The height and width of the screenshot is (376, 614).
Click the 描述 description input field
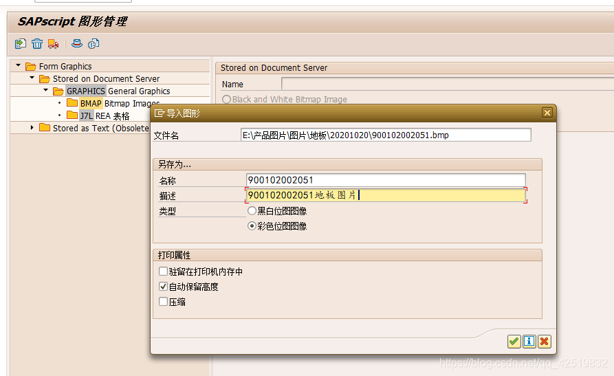coord(386,195)
